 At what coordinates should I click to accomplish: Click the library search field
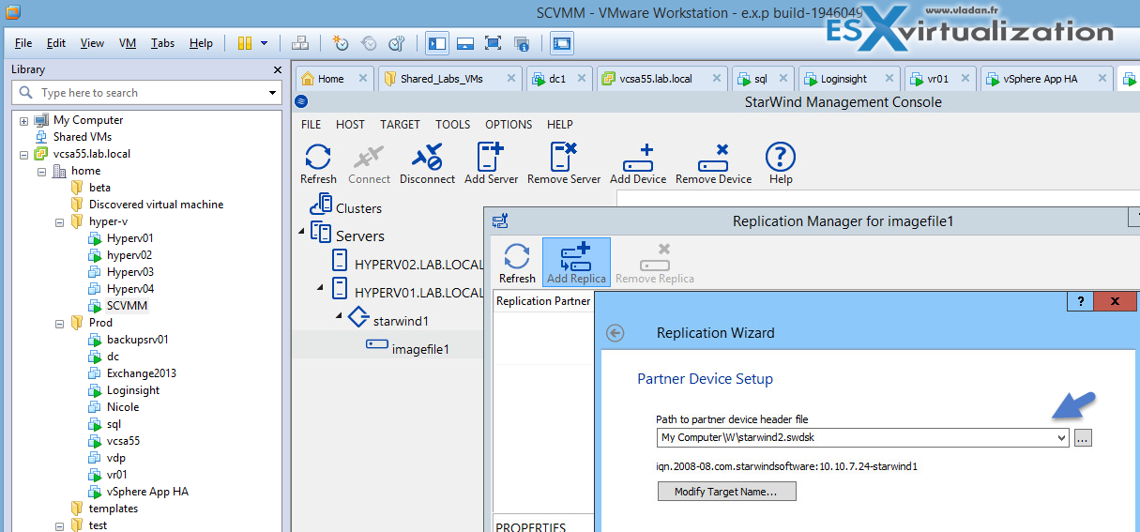coord(145,93)
